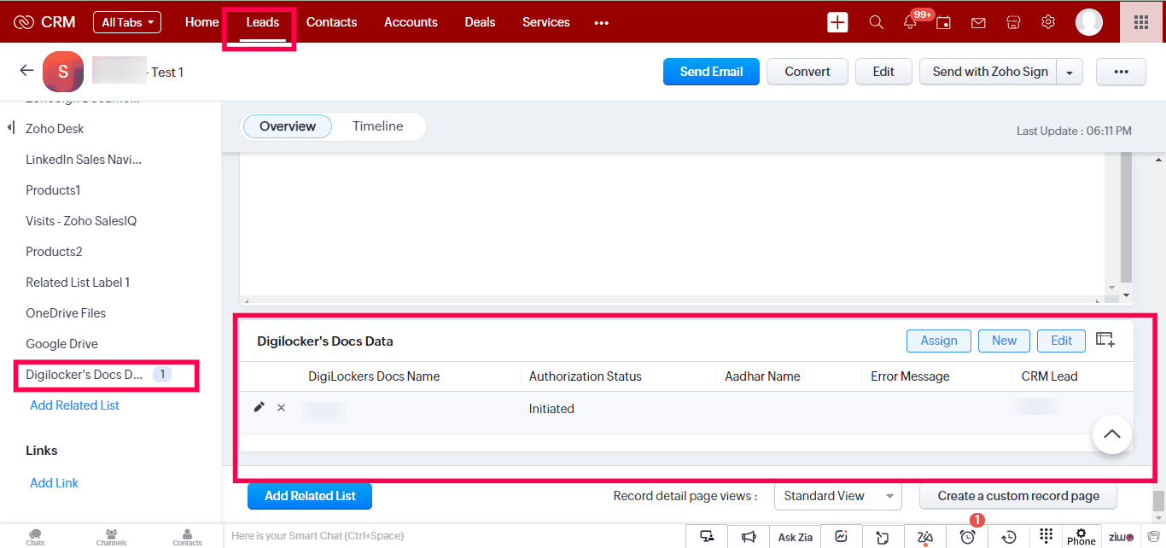Expand the Send with Zoho Sign dropdown arrow
The width and height of the screenshot is (1166, 548).
click(x=1070, y=73)
